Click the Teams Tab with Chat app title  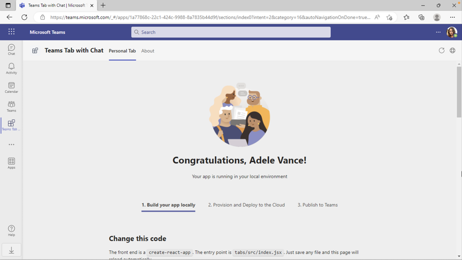click(x=74, y=51)
